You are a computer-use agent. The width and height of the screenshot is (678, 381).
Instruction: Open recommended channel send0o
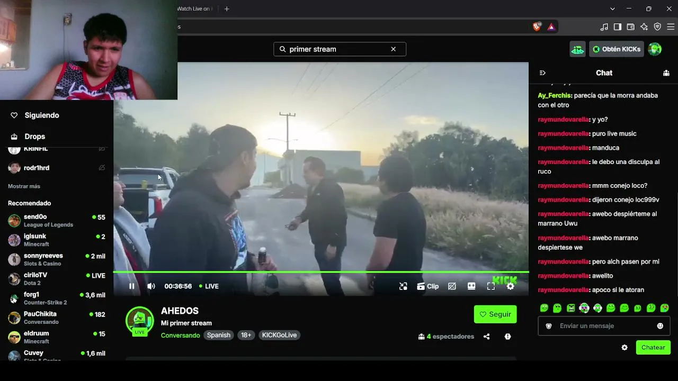57,221
